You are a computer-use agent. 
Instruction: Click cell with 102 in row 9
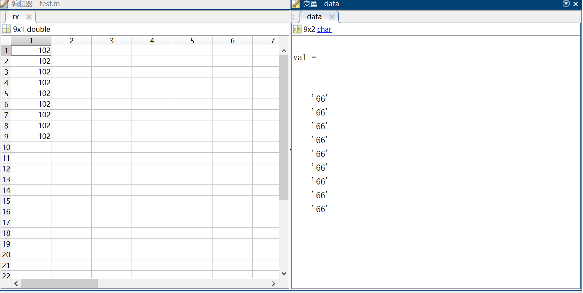(x=31, y=136)
